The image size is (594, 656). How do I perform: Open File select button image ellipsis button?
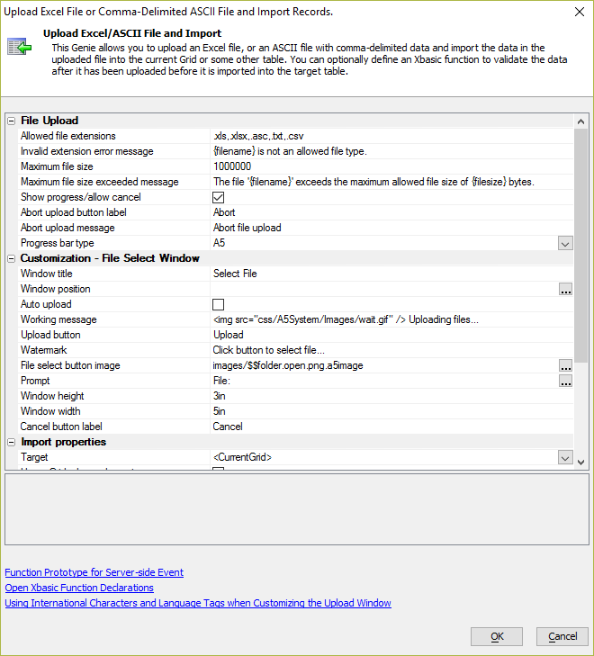click(565, 365)
